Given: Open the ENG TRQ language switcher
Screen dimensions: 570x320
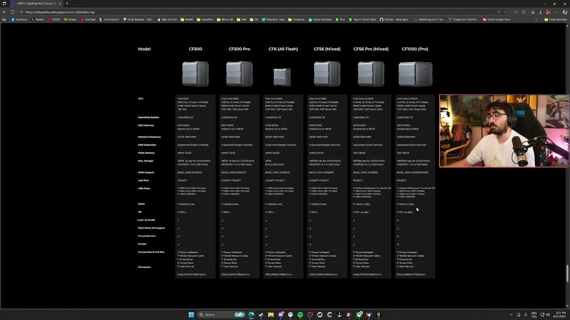Looking at the screenshot, I should tap(534, 315).
